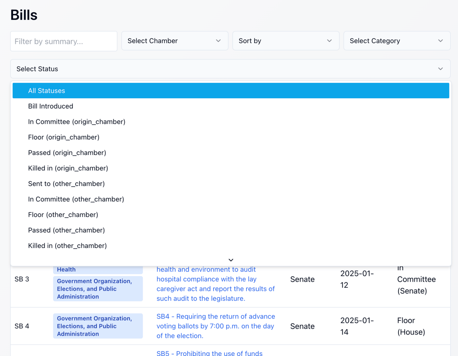Choose All Statuses option
Screen dimensions: 458x356
(x=231, y=91)
